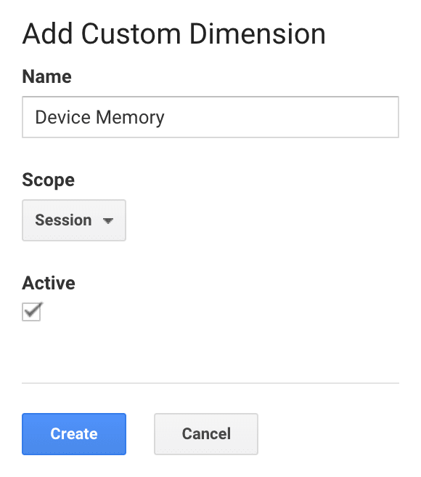Click the 'Add Custom Dimension' heading text

point(173,33)
